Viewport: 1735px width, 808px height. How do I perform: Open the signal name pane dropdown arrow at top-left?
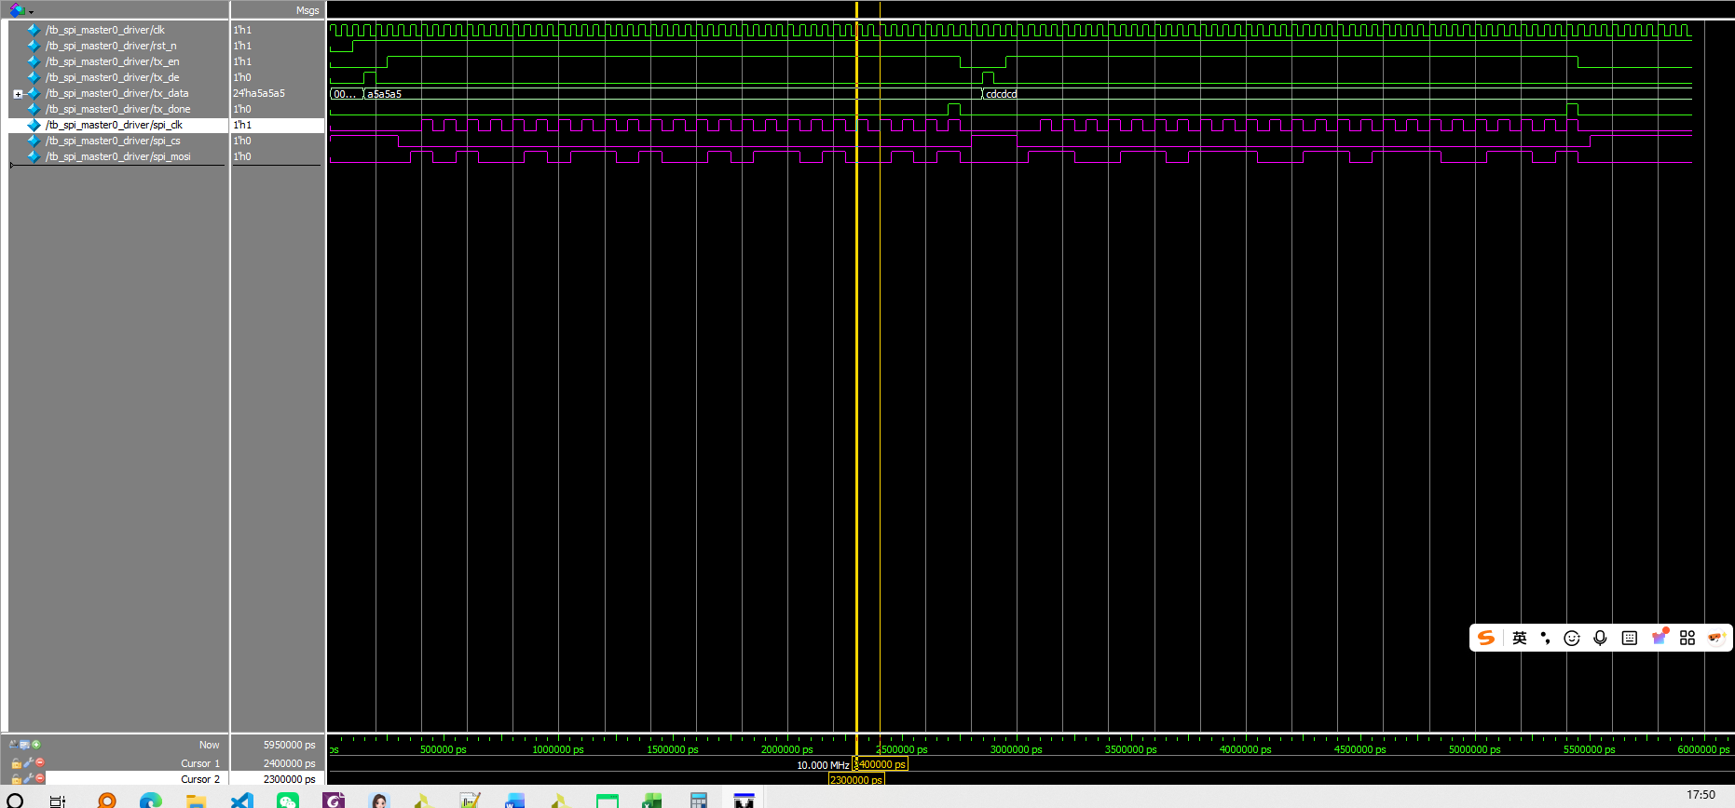[x=31, y=12]
